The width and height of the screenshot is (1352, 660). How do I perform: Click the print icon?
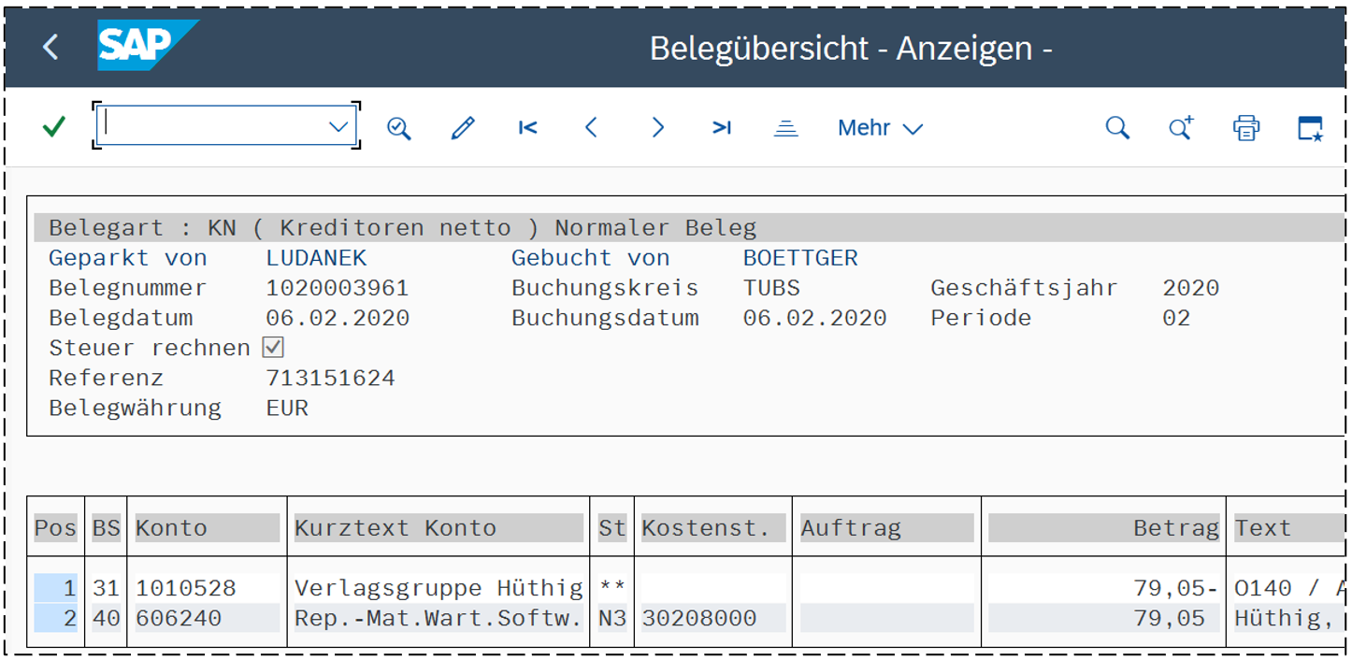click(x=1245, y=128)
